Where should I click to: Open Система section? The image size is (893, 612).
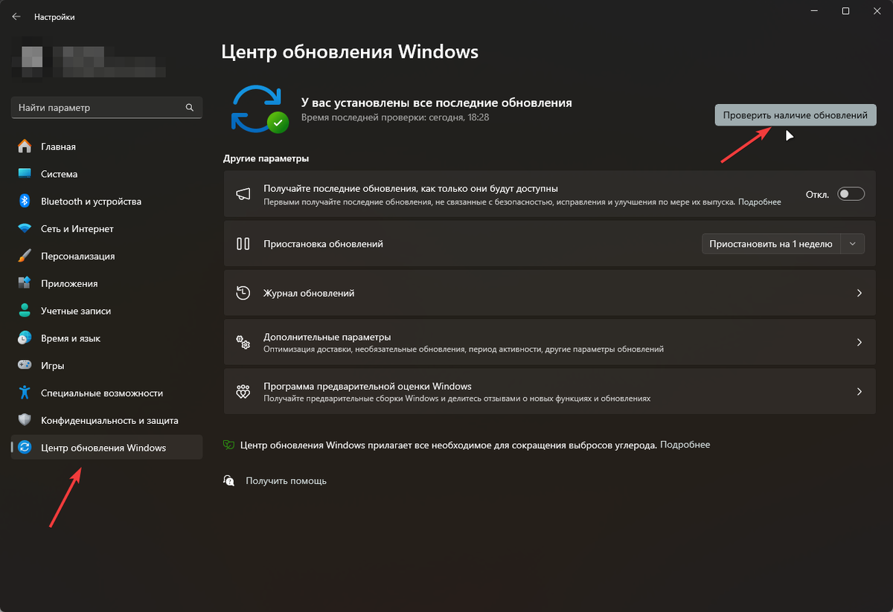[x=106, y=174]
